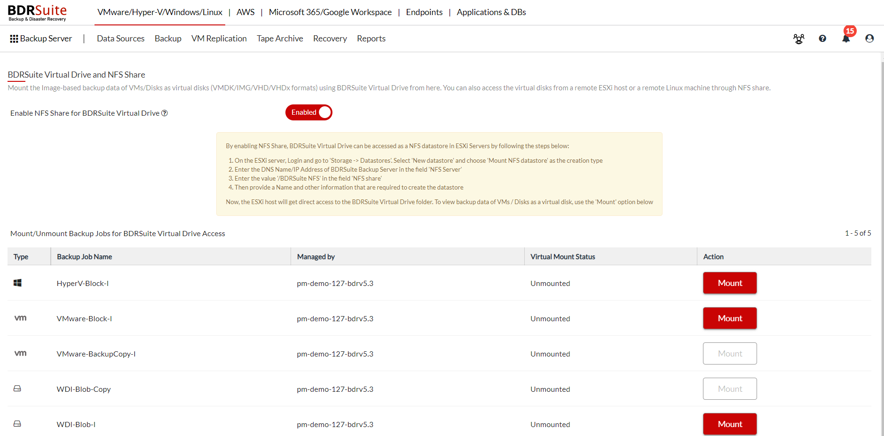This screenshot has width=884, height=436.
Task: Click Managed by value for WDI-Blob-Copy
Action: click(x=335, y=389)
